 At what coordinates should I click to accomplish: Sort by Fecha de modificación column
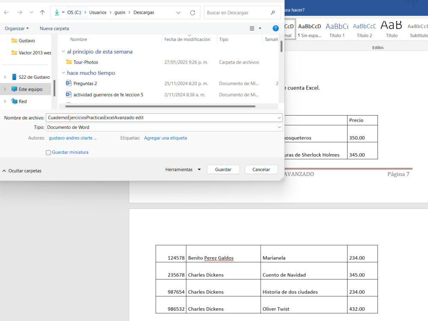[x=187, y=39]
